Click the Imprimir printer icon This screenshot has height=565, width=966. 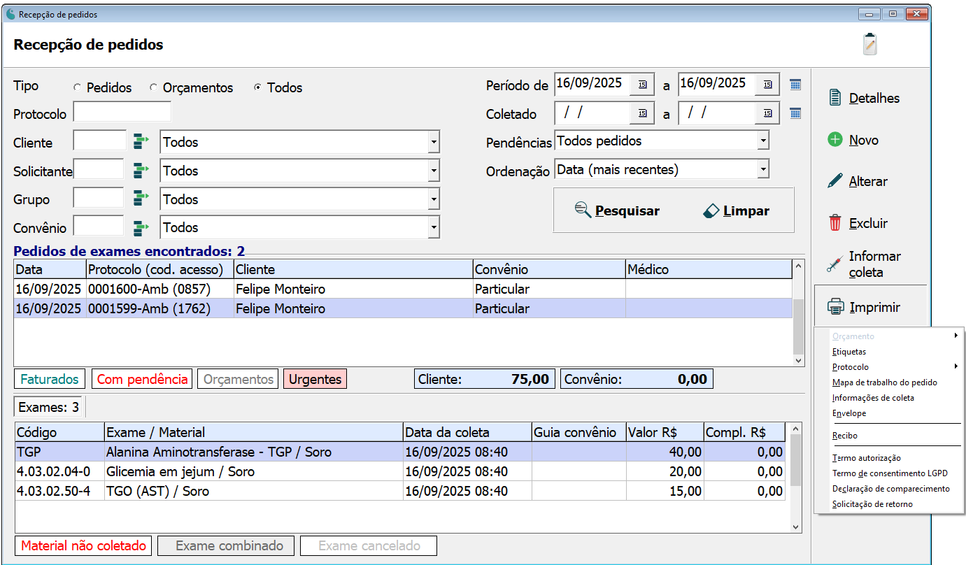(835, 307)
